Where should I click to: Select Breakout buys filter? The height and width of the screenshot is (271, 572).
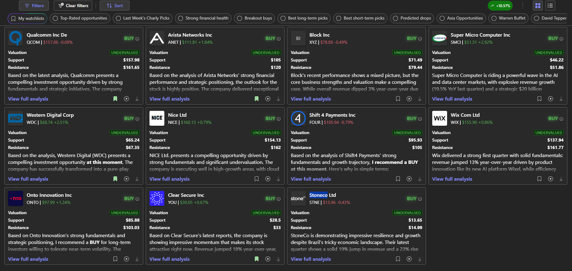(255, 18)
